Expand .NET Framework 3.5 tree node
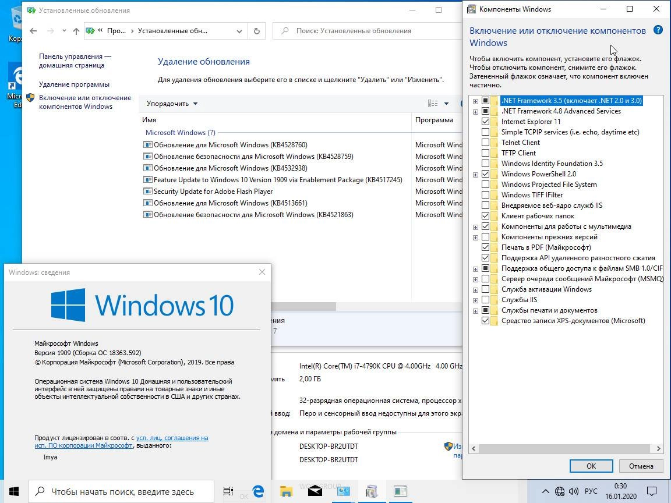The image size is (671, 503). tap(475, 101)
